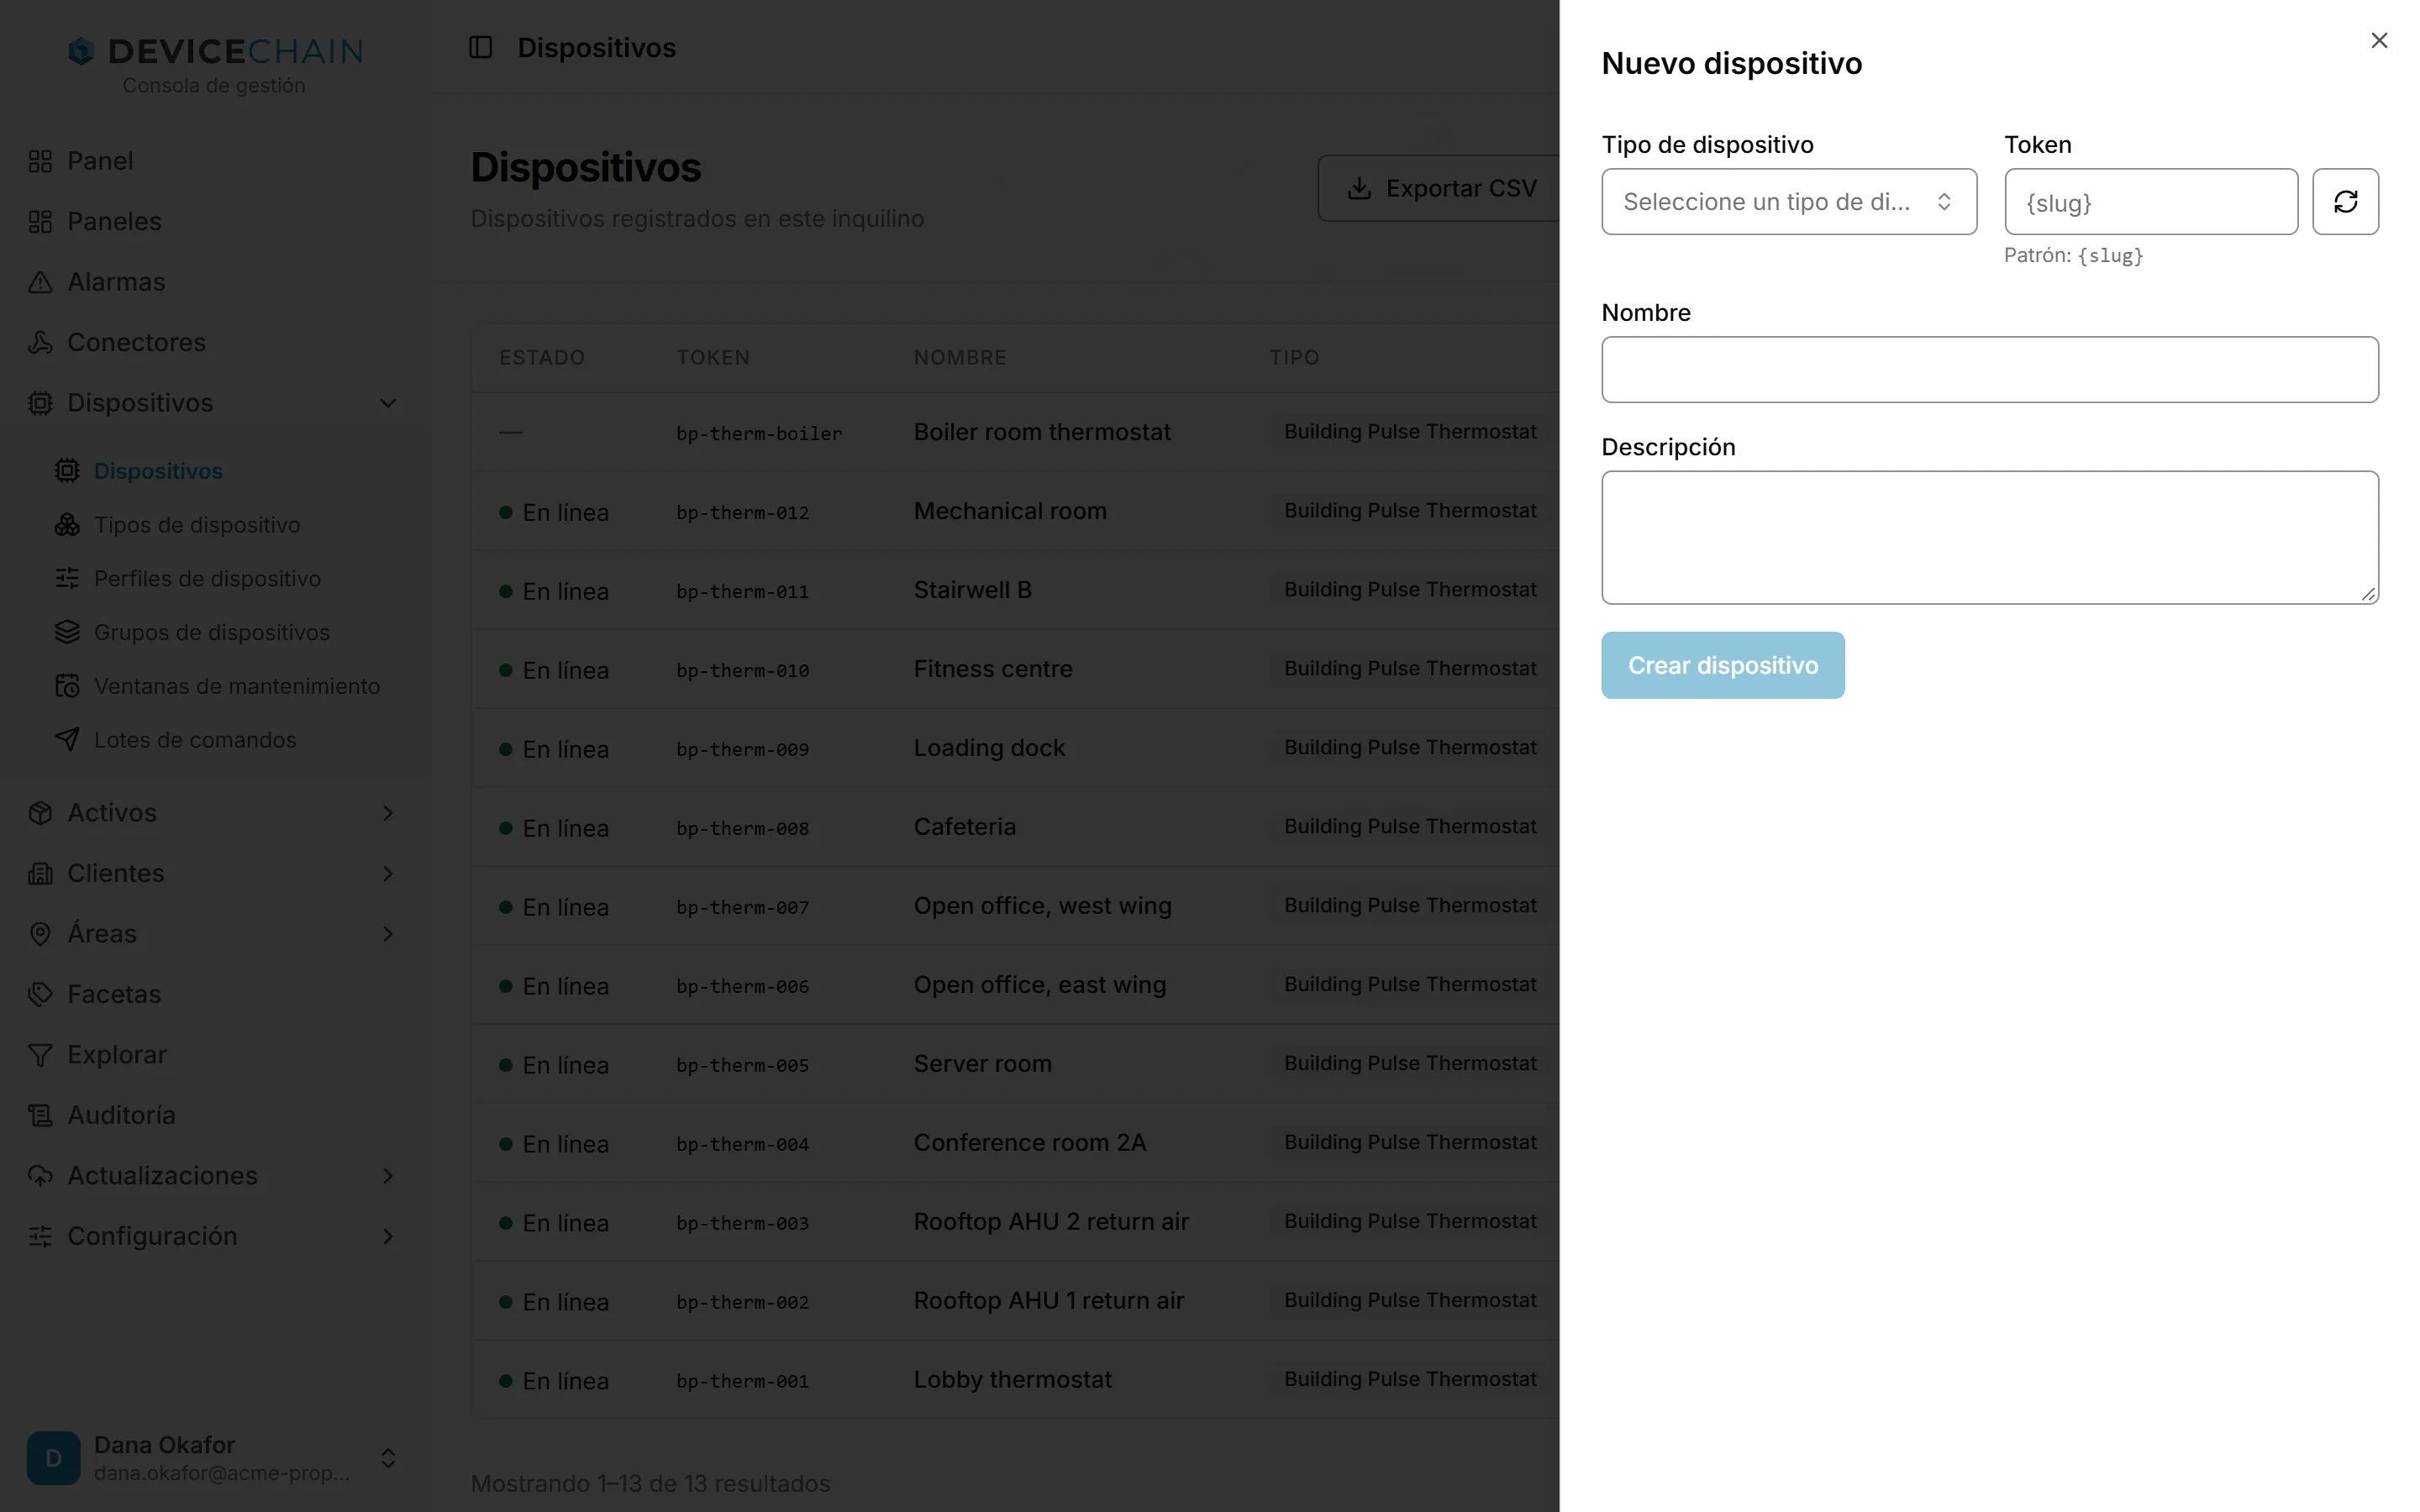Click the Crear dispositivo button
The image size is (2420, 1512).
pos(1722,665)
